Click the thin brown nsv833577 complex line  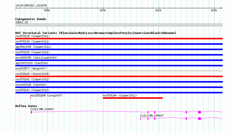coord(119,71)
